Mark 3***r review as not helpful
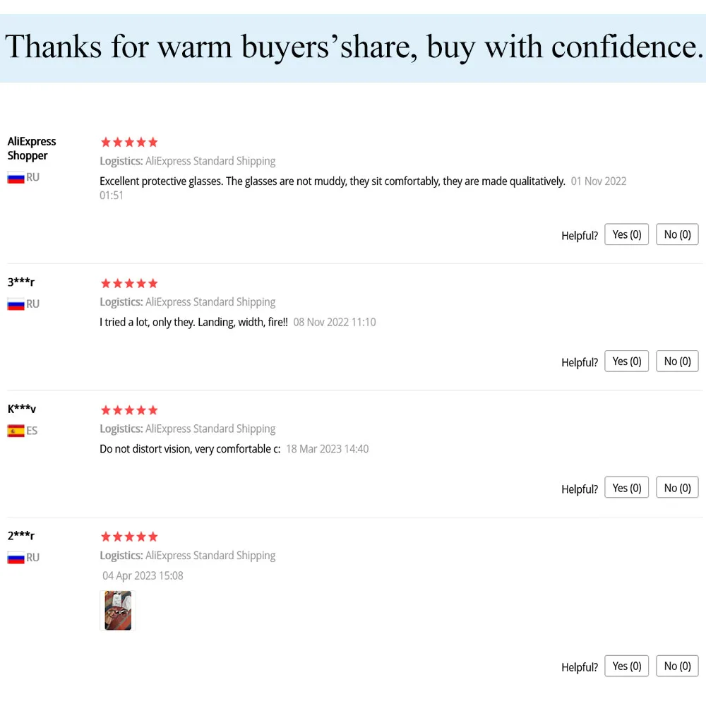Screen dimensions: 706x706 677,361
